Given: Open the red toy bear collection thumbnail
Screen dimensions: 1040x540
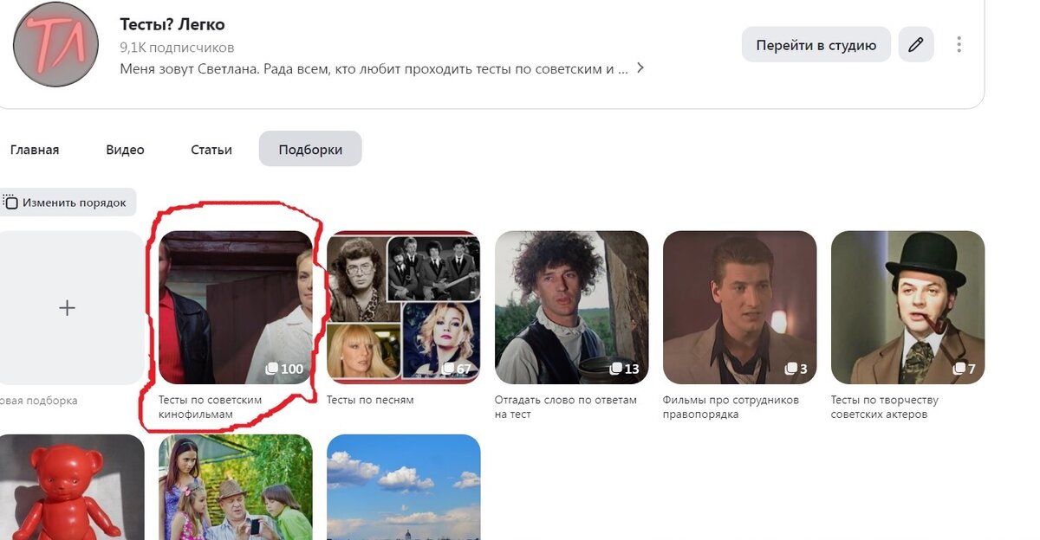Looking at the screenshot, I should (72, 487).
